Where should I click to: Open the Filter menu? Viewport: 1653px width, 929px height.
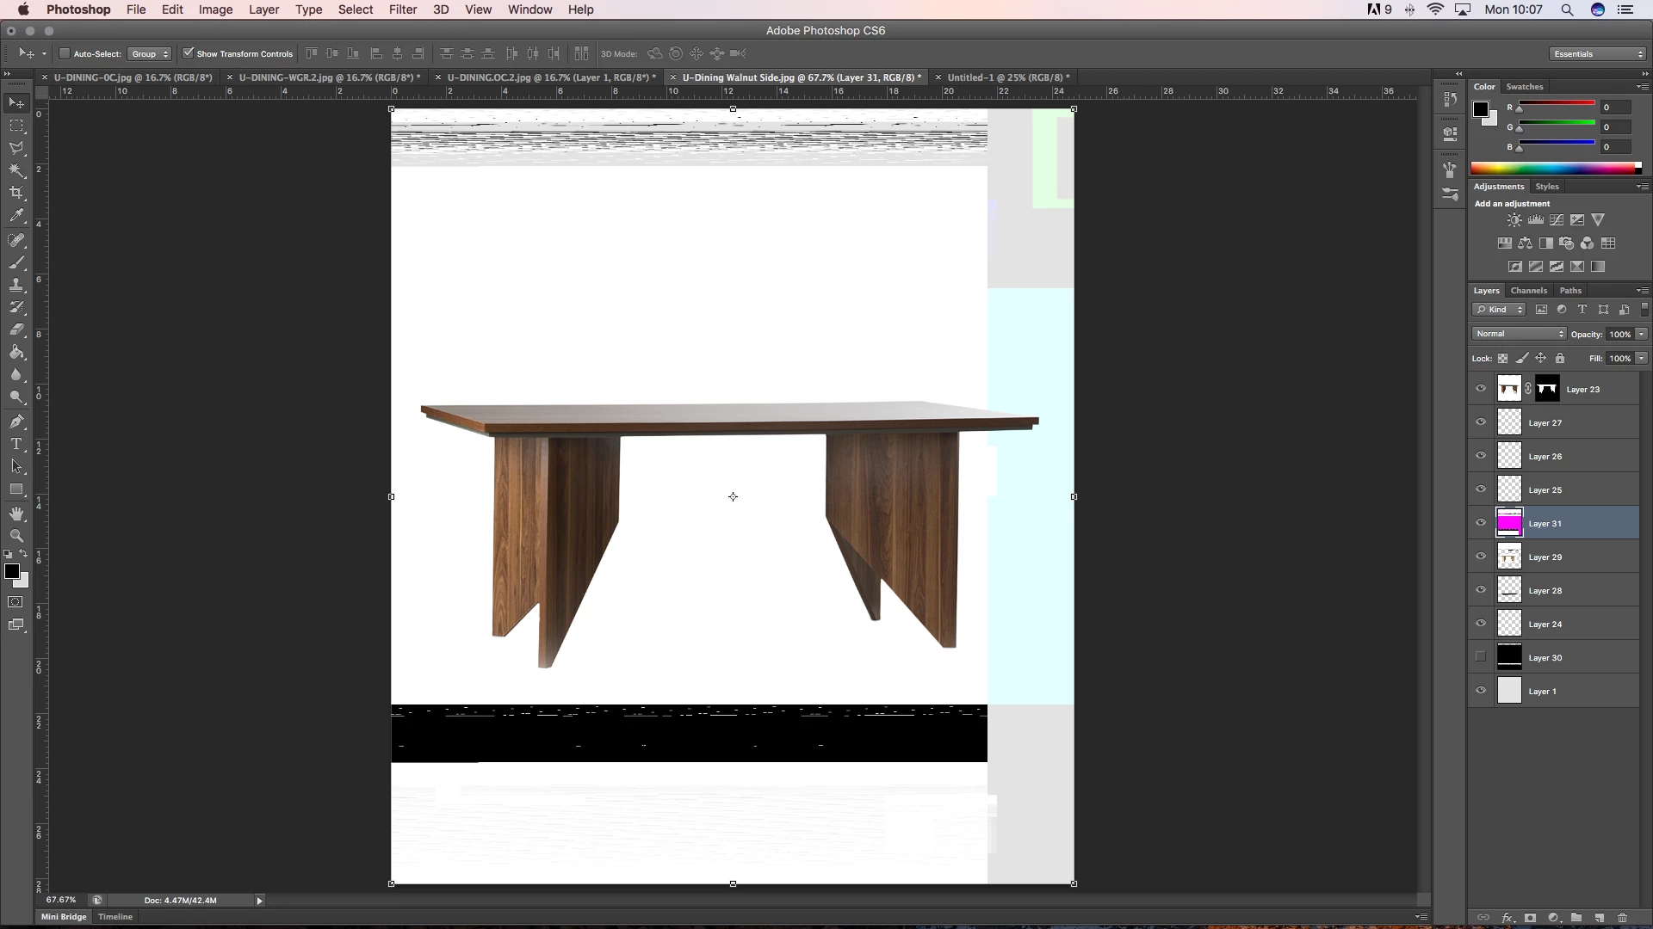pyautogui.click(x=402, y=9)
